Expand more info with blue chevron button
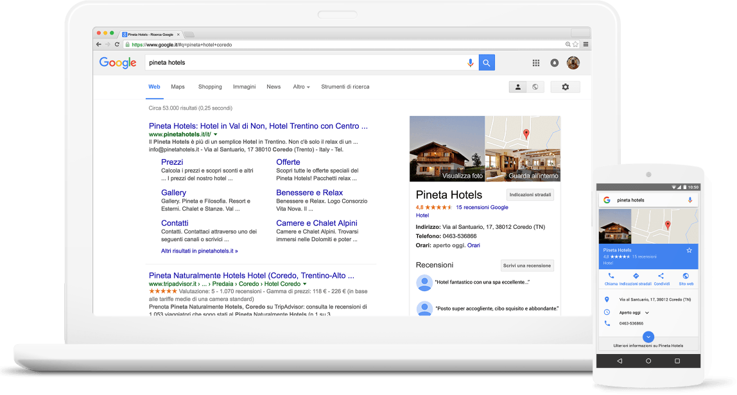Viewport: 737px width, 395px height. pyautogui.click(x=648, y=337)
